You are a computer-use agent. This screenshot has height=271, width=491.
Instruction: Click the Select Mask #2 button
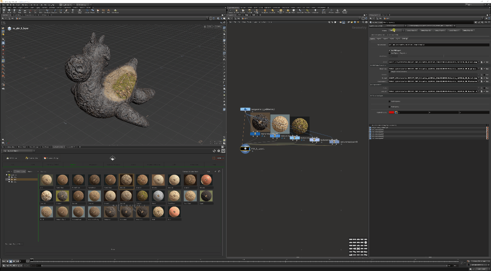point(425,30)
